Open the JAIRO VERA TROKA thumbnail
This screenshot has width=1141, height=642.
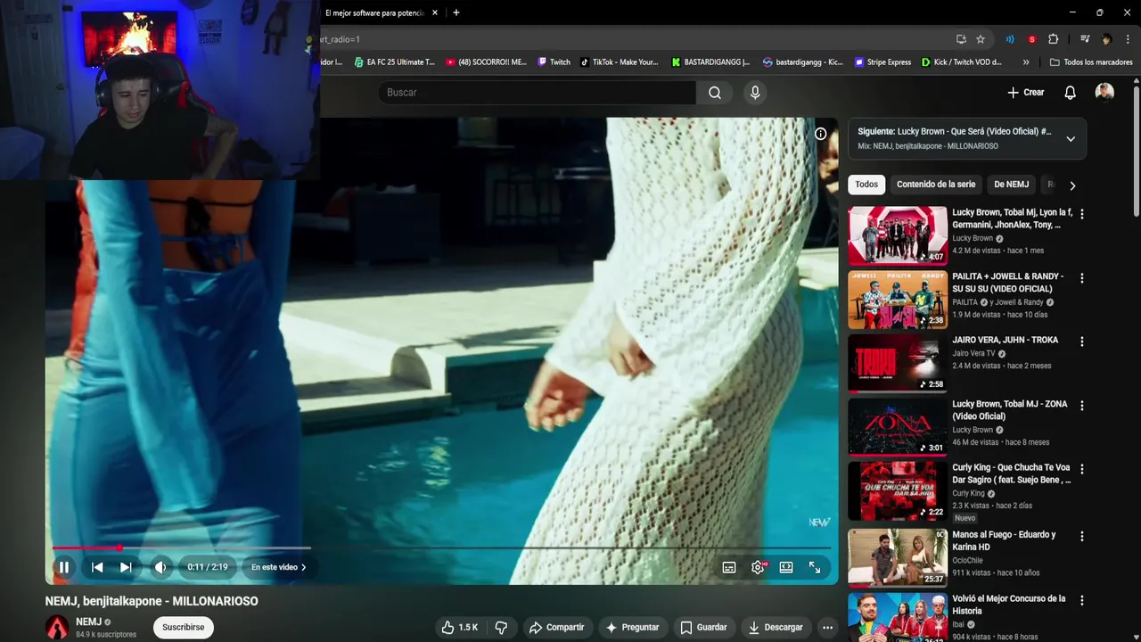pos(898,364)
